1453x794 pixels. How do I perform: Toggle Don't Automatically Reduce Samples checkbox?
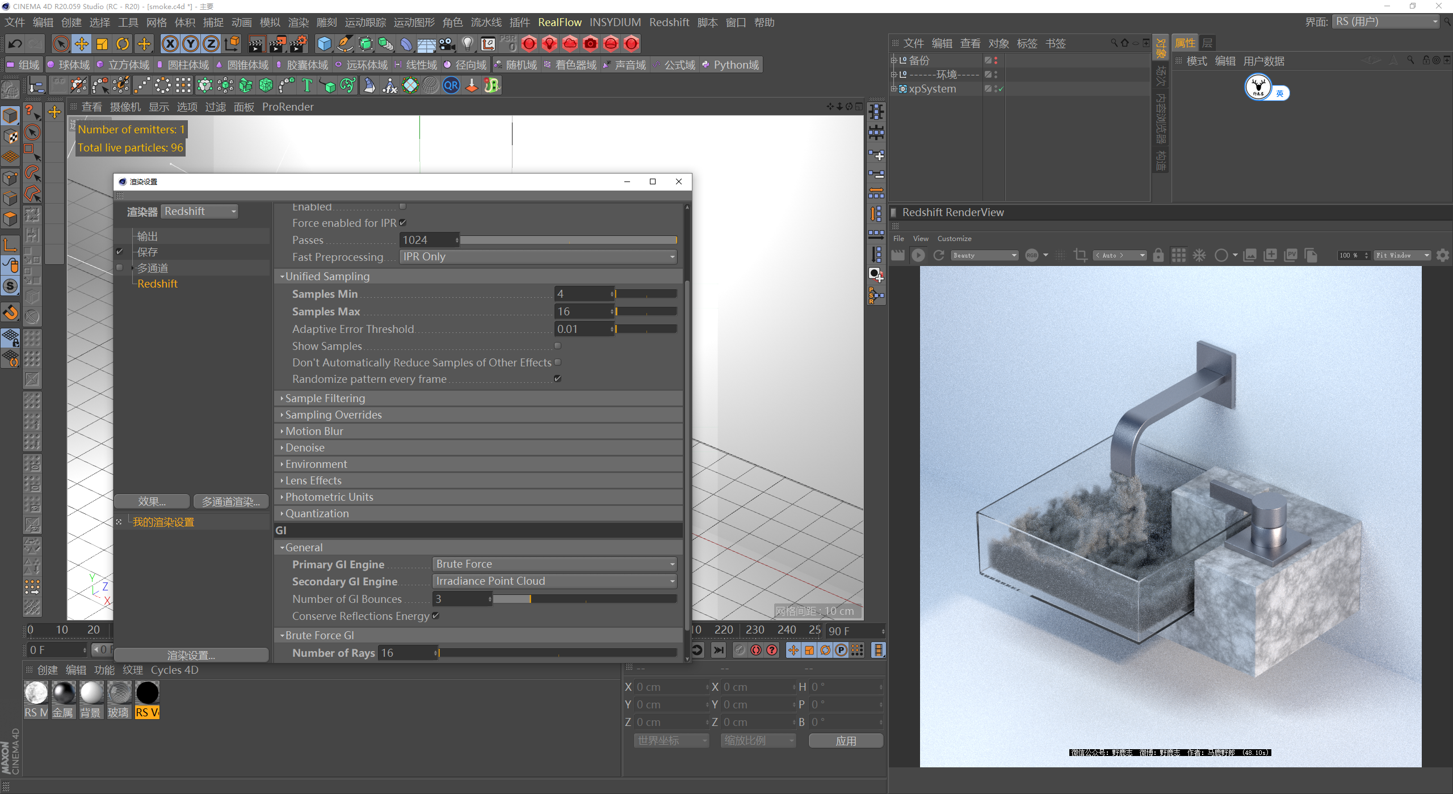point(557,362)
